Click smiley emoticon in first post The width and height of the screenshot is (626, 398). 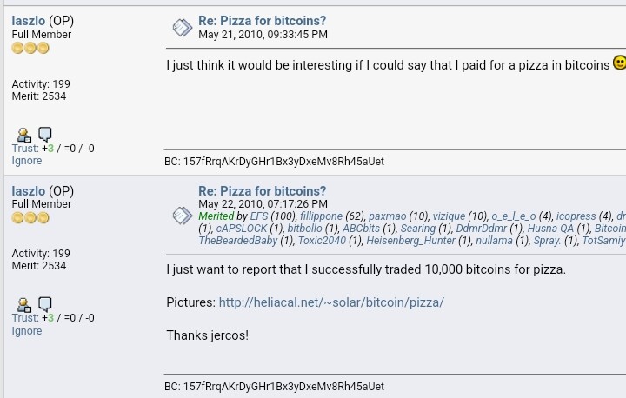(x=619, y=63)
